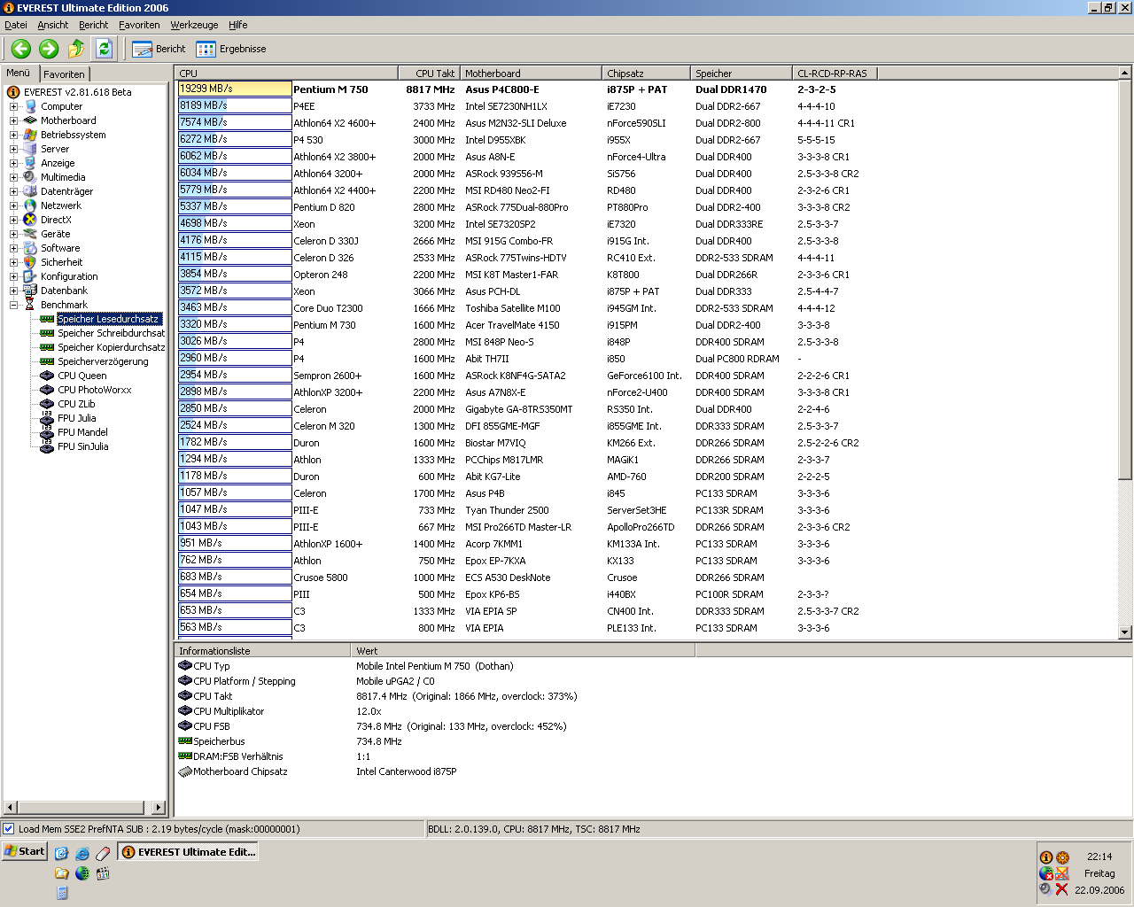Launch Internet Explorer from quick launch
Viewport: 1134px width, 907px height.
[x=82, y=853]
